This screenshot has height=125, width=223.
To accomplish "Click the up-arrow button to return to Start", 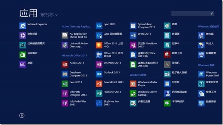I will 22,116.
